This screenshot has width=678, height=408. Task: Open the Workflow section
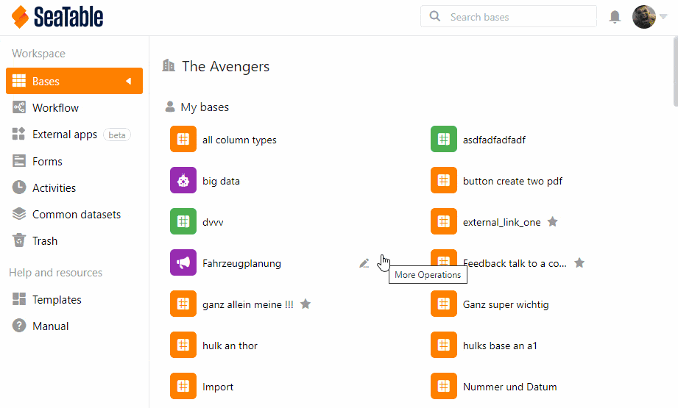(x=55, y=108)
